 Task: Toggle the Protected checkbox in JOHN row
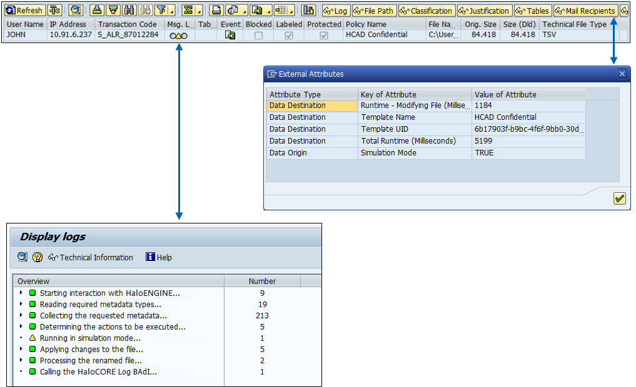point(324,36)
